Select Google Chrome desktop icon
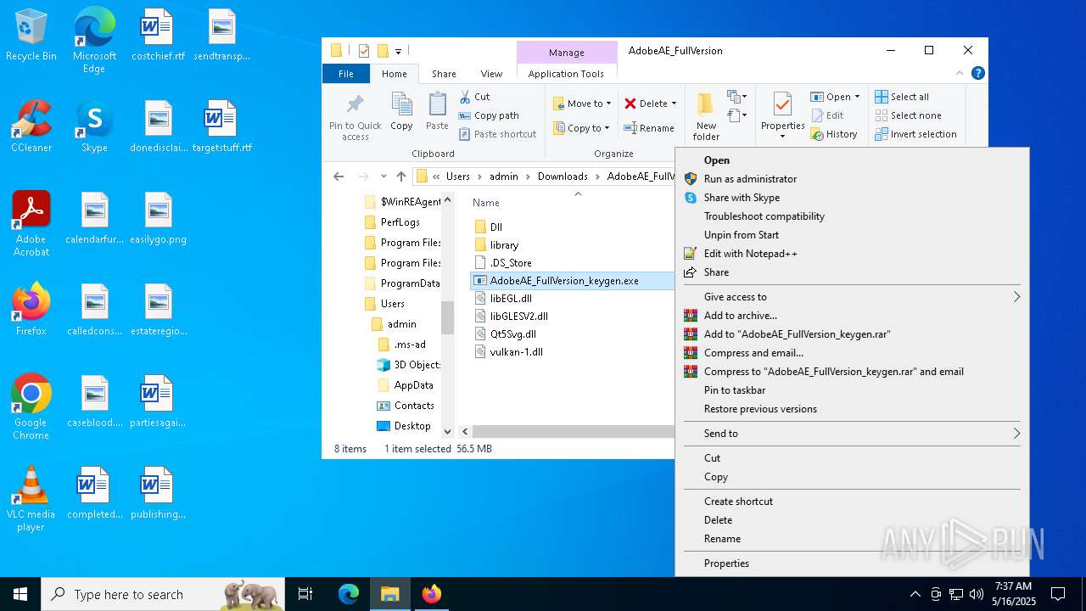Image resolution: width=1086 pixels, height=611 pixels. (31, 407)
